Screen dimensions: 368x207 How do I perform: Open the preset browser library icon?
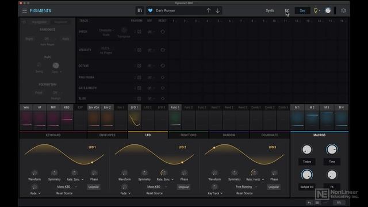coord(140,10)
